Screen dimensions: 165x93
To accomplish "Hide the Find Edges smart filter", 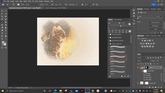I will point(144,74).
